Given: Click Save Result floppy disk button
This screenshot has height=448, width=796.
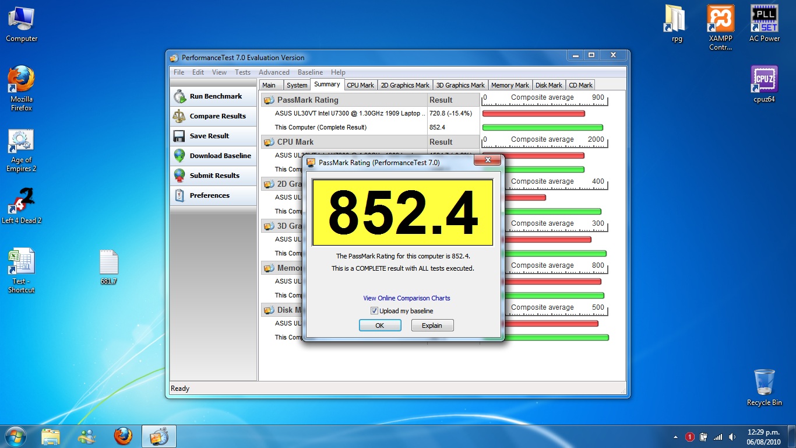Looking at the screenshot, I should click(213, 136).
